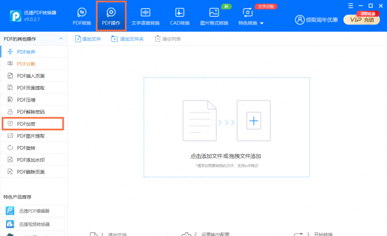Click the 添加文件 button
The width and height of the screenshot is (387, 236).
(x=88, y=39)
